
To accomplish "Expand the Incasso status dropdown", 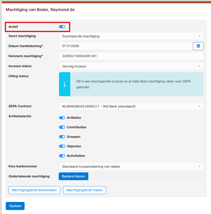I will click(131, 66).
